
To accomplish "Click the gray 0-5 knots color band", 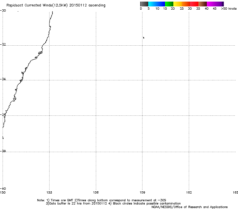I will pos(144,4).
